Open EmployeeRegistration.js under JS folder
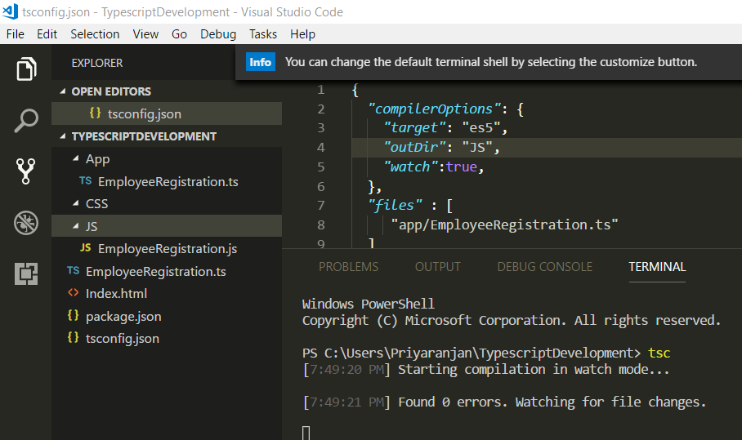The width and height of the screenshot is (742, 440). [167, 248]
